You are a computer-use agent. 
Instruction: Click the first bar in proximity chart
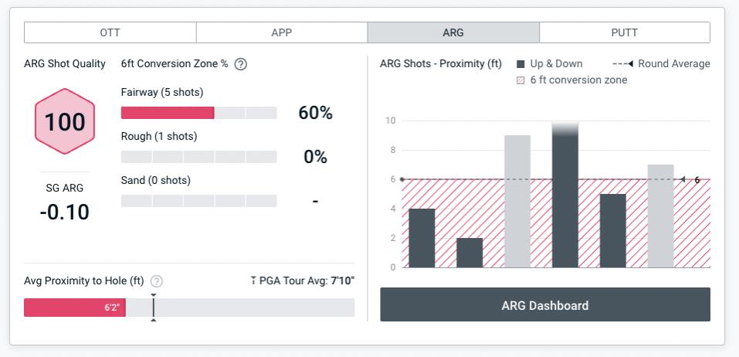pyautogui.click(x=422, y=238)
